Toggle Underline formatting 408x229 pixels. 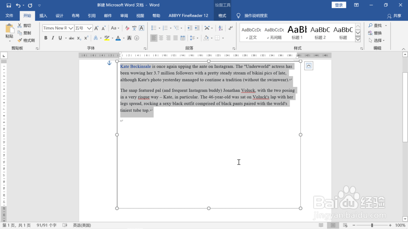point(60,38)
